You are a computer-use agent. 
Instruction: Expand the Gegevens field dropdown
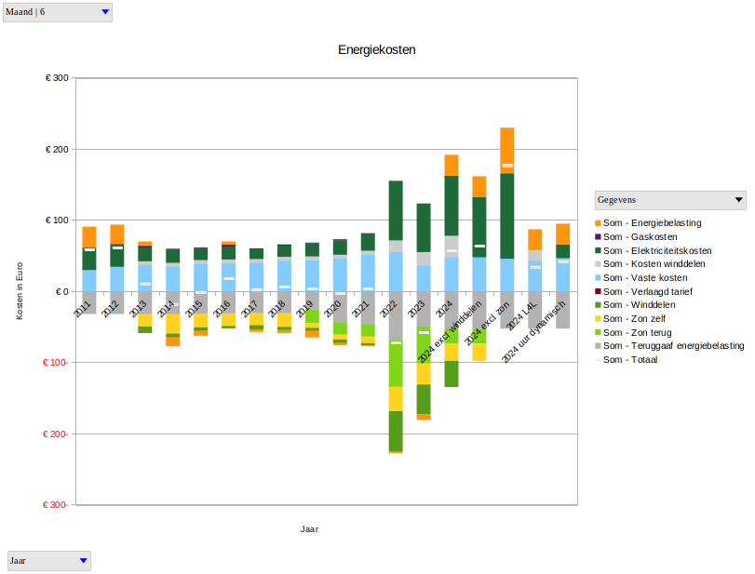coord(670,200)
